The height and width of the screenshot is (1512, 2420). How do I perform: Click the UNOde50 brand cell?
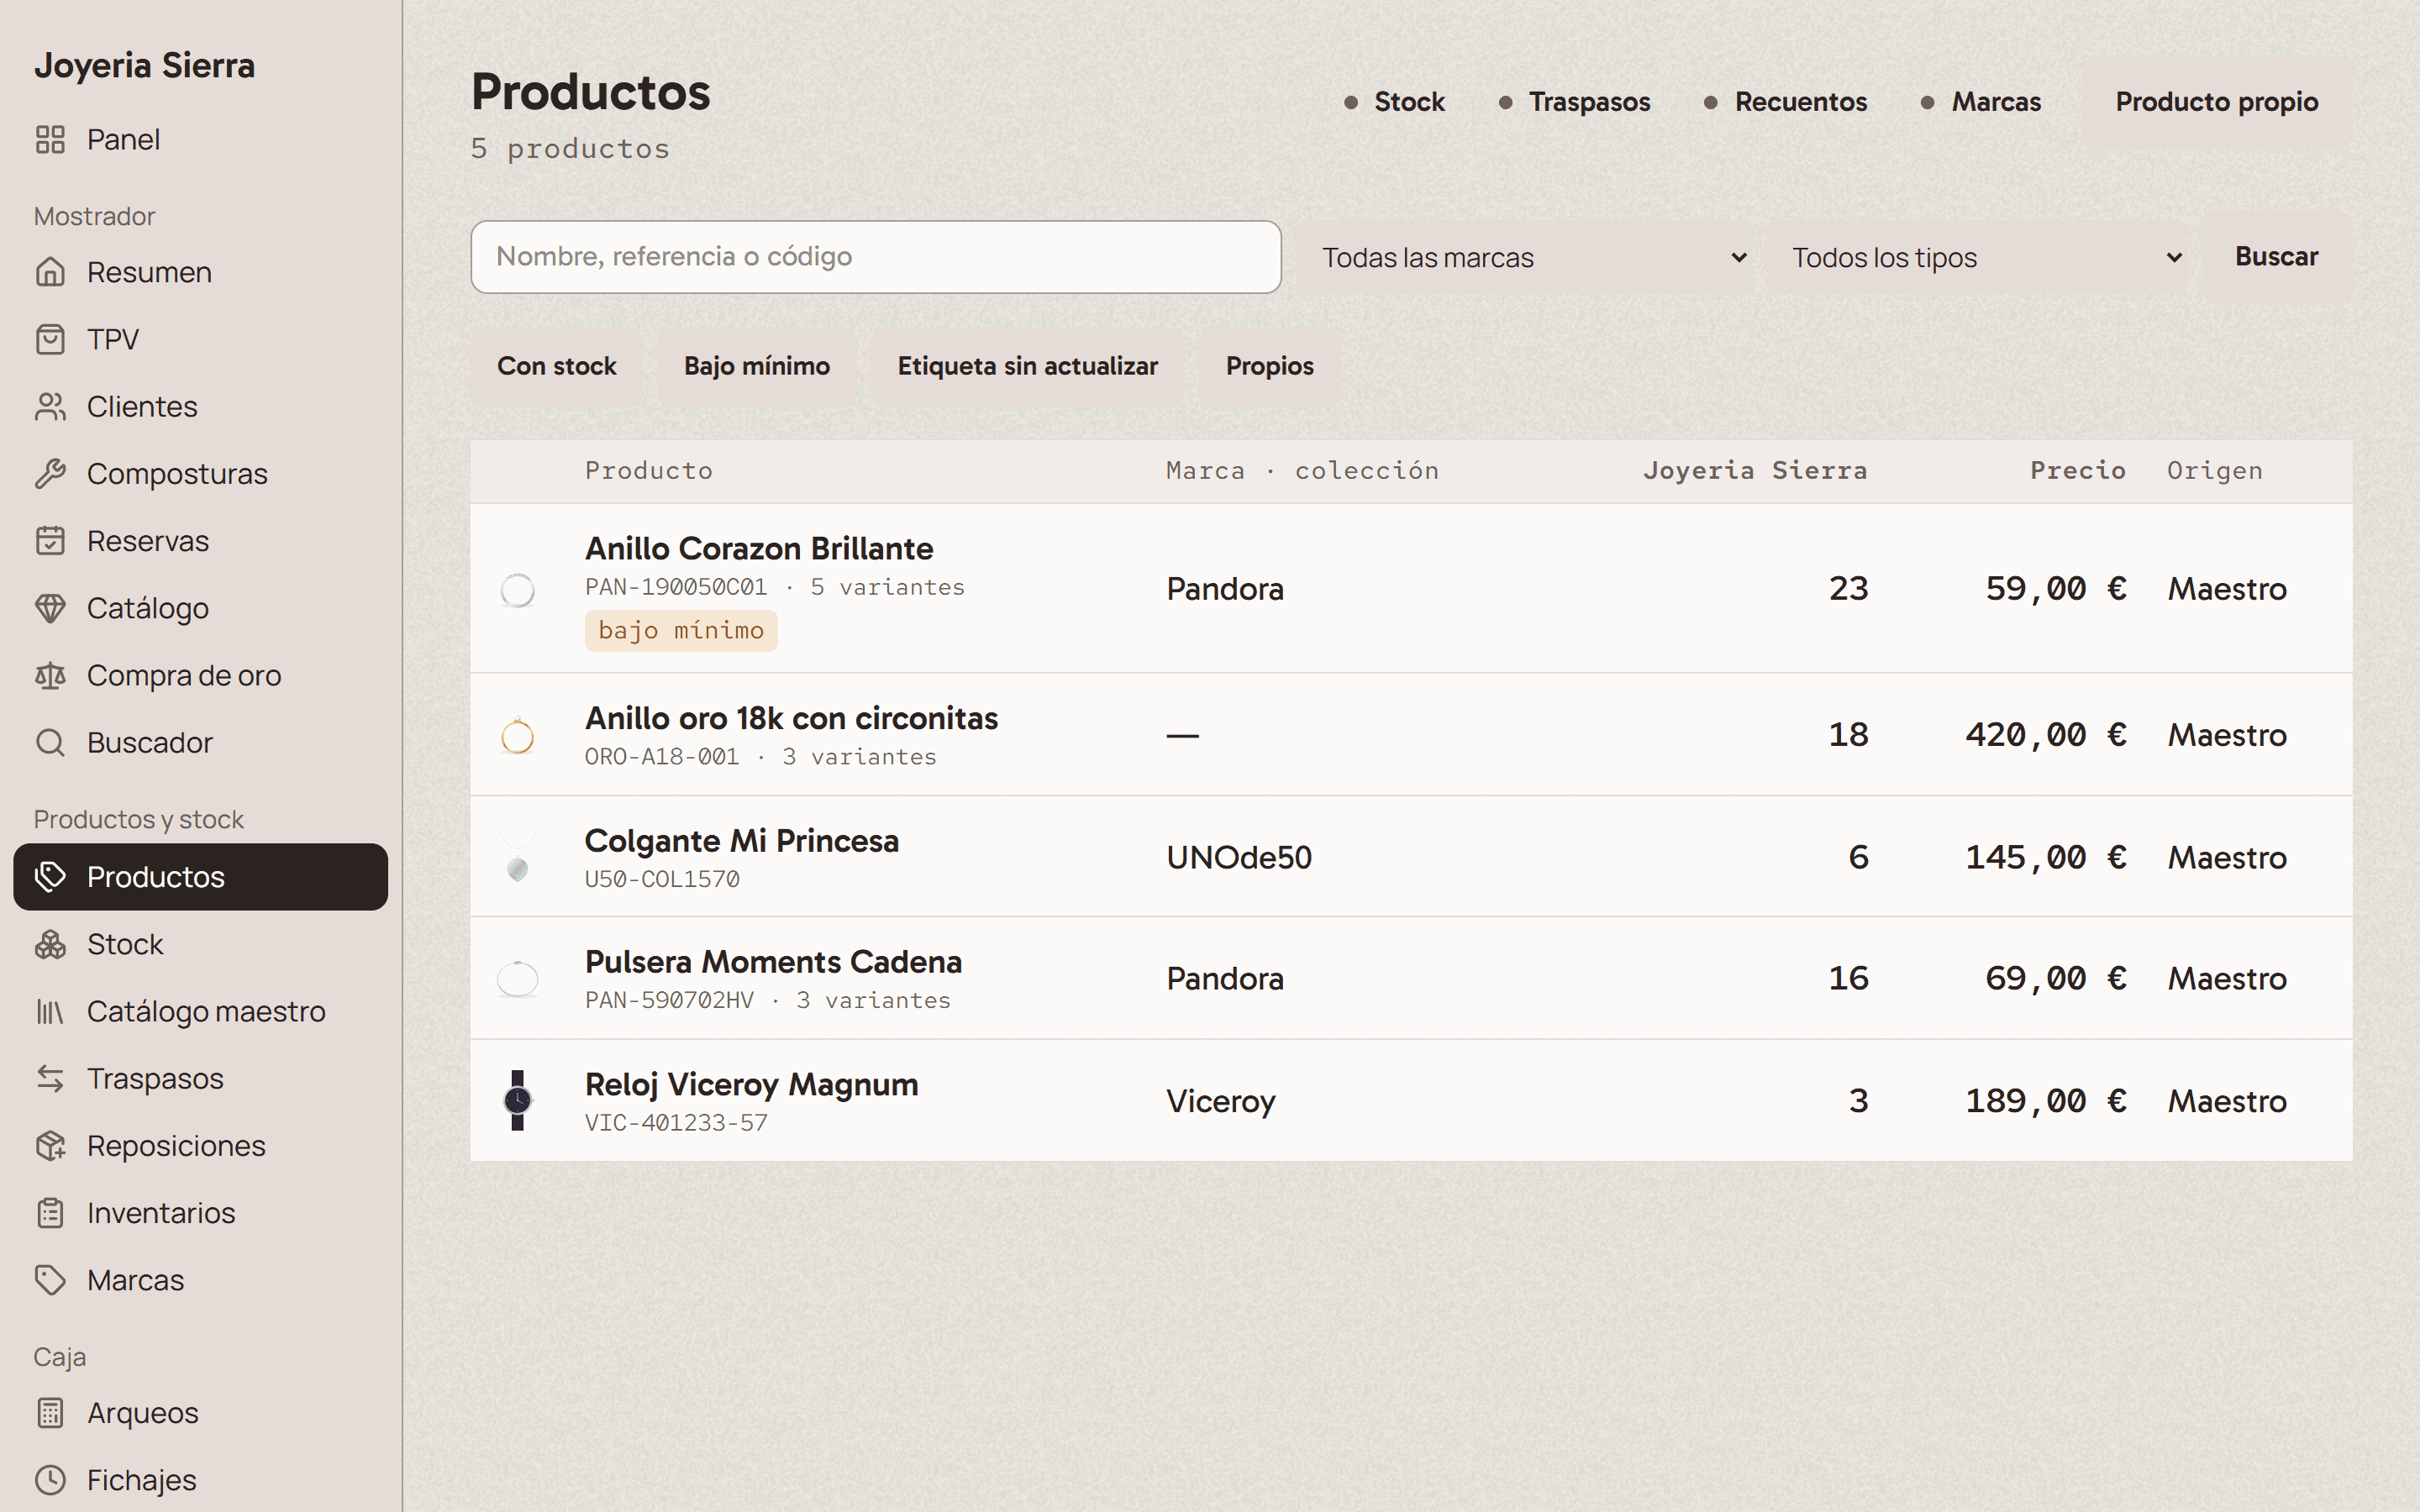[1239, 858]
